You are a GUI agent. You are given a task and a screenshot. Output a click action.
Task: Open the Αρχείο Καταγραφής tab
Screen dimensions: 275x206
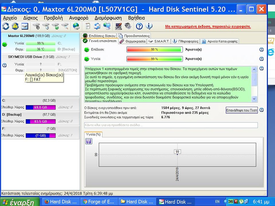point(220,41)
